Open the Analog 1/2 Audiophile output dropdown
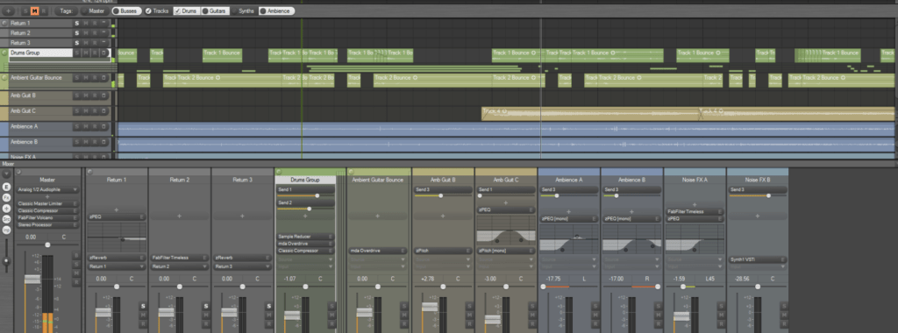The width and height of the screenshot is (898, 333). (48, 189)
